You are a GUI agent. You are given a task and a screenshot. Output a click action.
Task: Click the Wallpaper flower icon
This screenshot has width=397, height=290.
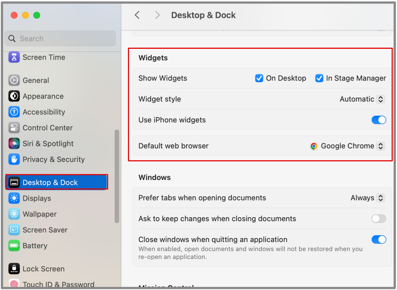point(14,214)
